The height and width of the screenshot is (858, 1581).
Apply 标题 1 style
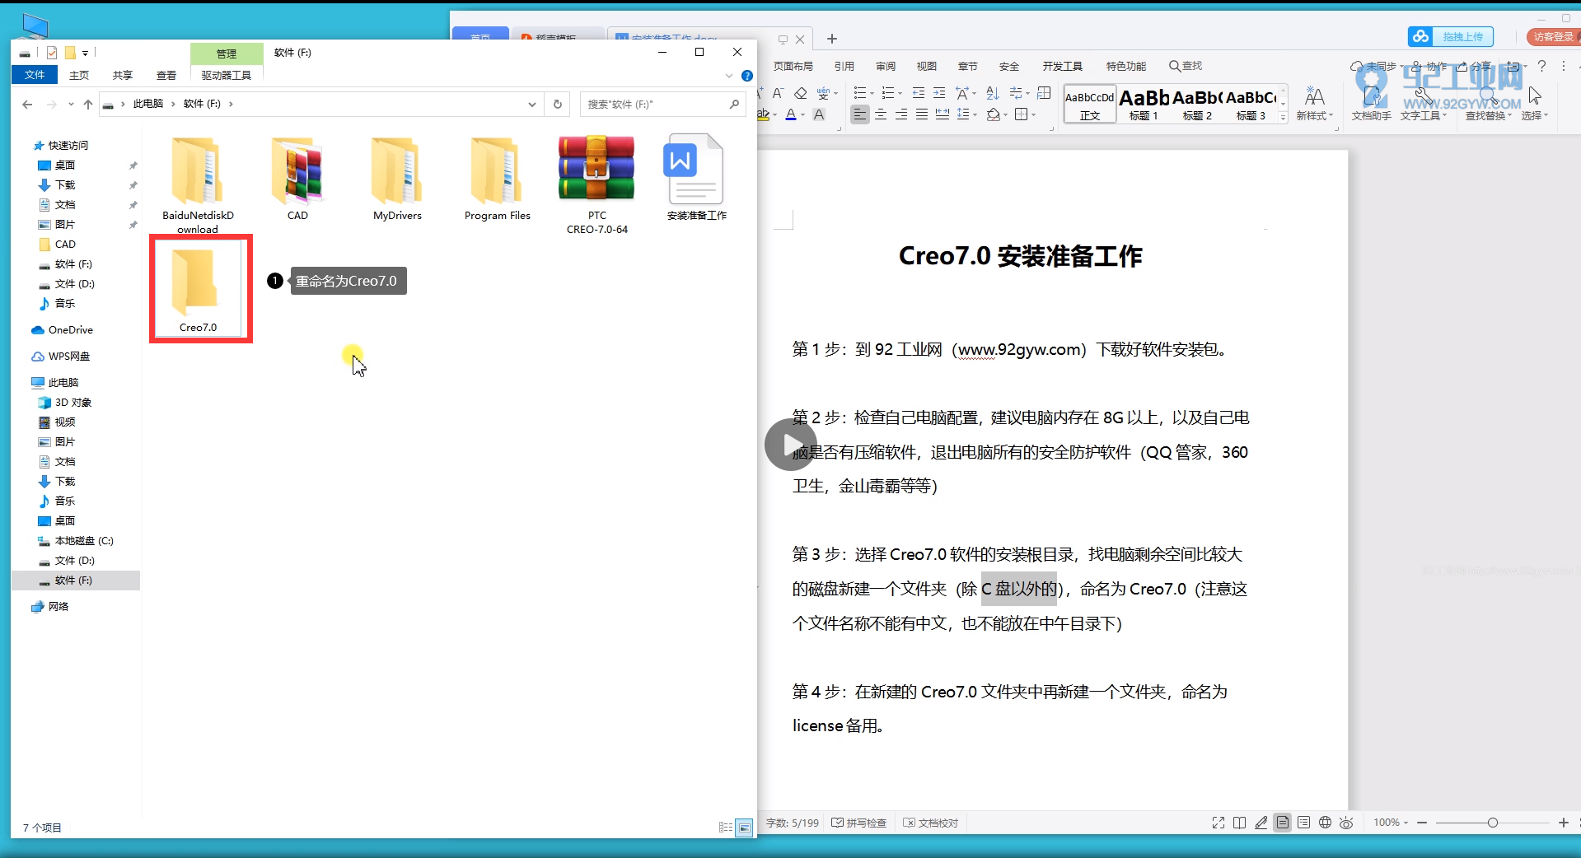[x=1144, y=105]
